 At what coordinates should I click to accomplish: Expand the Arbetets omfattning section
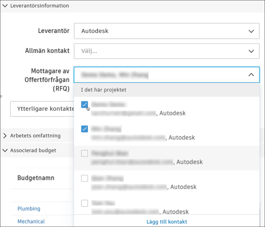[x=5, y=136]
